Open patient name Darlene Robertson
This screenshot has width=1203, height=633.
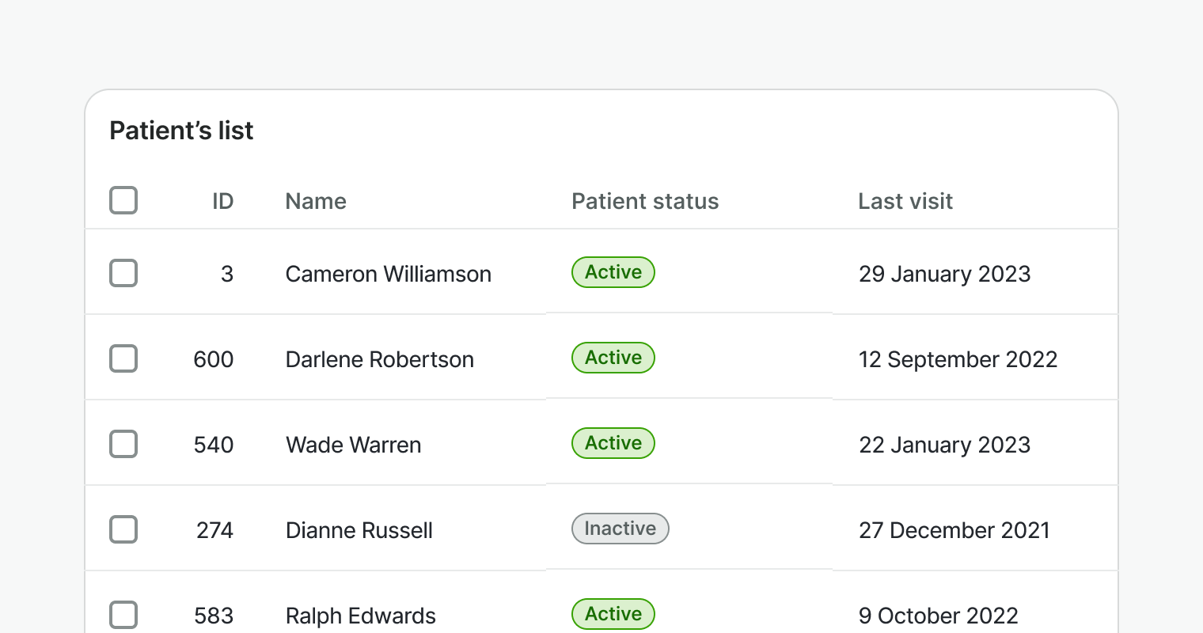(379, 359)
